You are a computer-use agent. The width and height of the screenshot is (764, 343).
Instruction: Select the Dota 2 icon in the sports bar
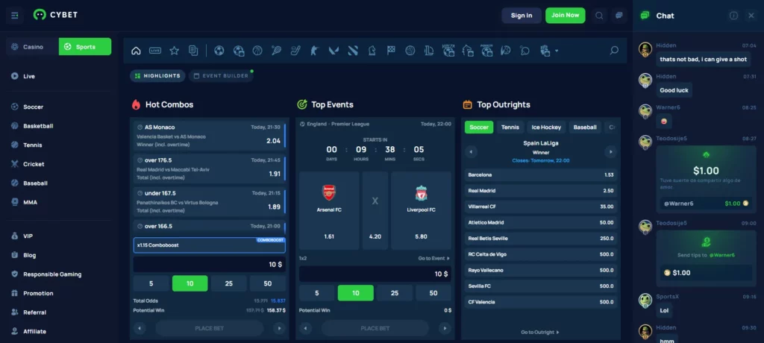(353, 51)
